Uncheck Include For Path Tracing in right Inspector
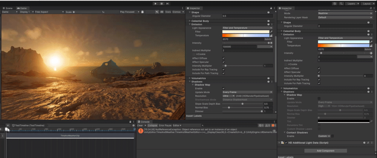 pos(319,83)
